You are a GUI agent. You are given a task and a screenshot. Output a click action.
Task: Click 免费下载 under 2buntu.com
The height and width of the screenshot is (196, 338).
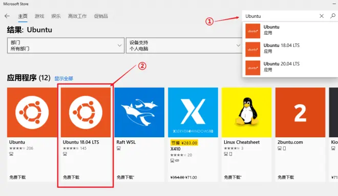coord(286,177)
